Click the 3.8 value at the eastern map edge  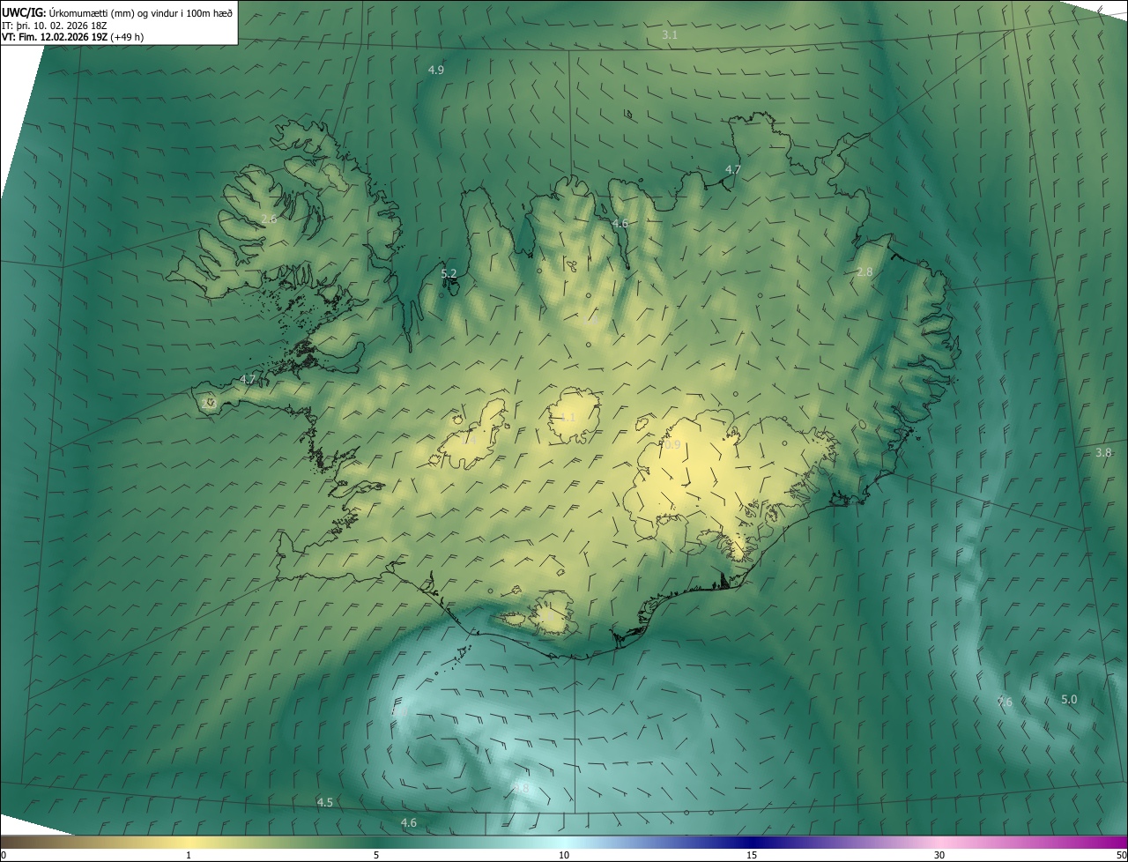(x=1103, y=452)
